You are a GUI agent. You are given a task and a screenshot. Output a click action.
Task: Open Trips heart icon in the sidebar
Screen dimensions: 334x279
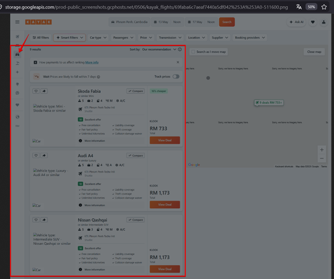(17, 105)
